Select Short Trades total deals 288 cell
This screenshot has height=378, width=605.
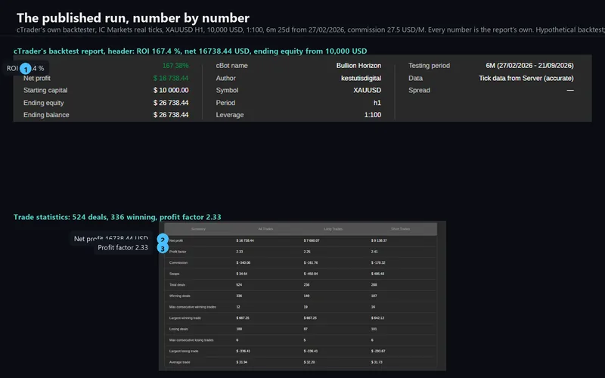point(374,285)
